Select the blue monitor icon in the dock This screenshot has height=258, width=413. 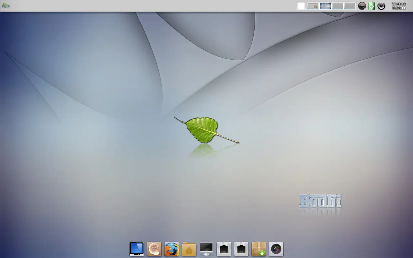[x=136, y=248]
